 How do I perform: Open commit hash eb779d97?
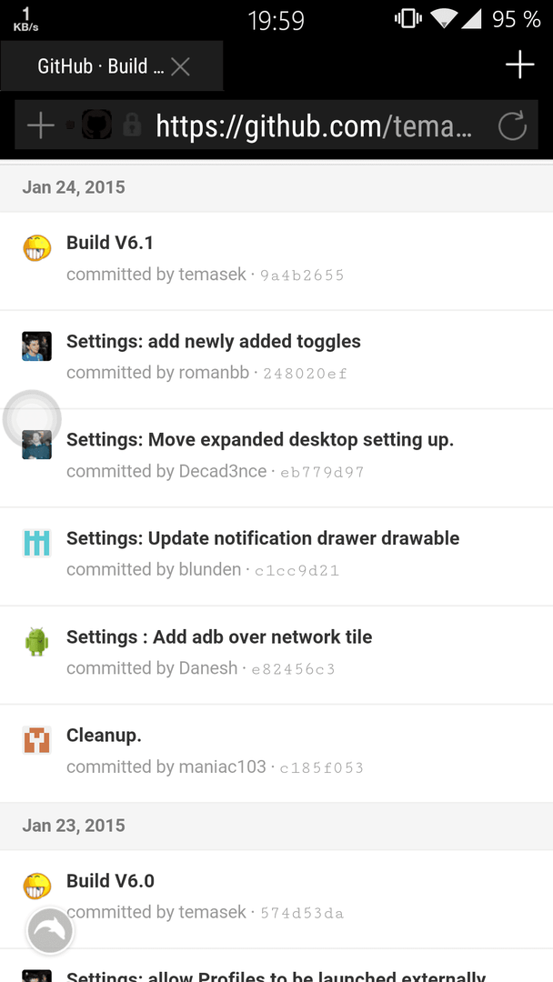[322, 472]
